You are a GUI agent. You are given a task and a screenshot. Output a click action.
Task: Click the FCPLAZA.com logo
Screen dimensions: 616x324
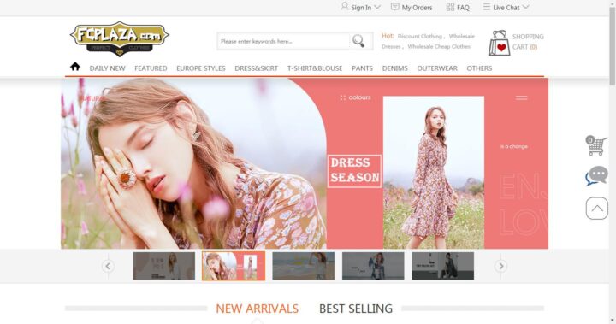click(120, 38)
